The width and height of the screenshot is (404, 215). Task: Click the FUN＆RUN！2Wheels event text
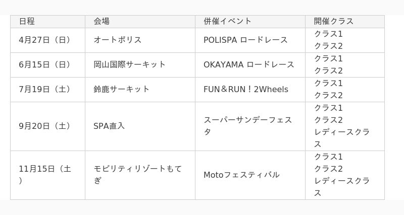click(246, 89)
